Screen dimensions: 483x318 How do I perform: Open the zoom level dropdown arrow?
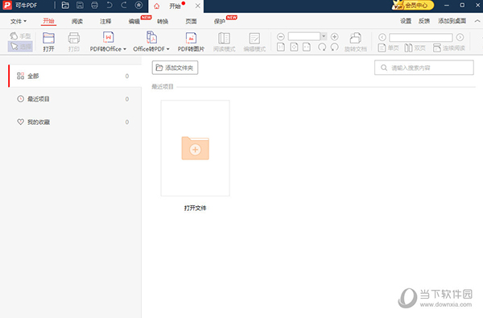[324, 36]
